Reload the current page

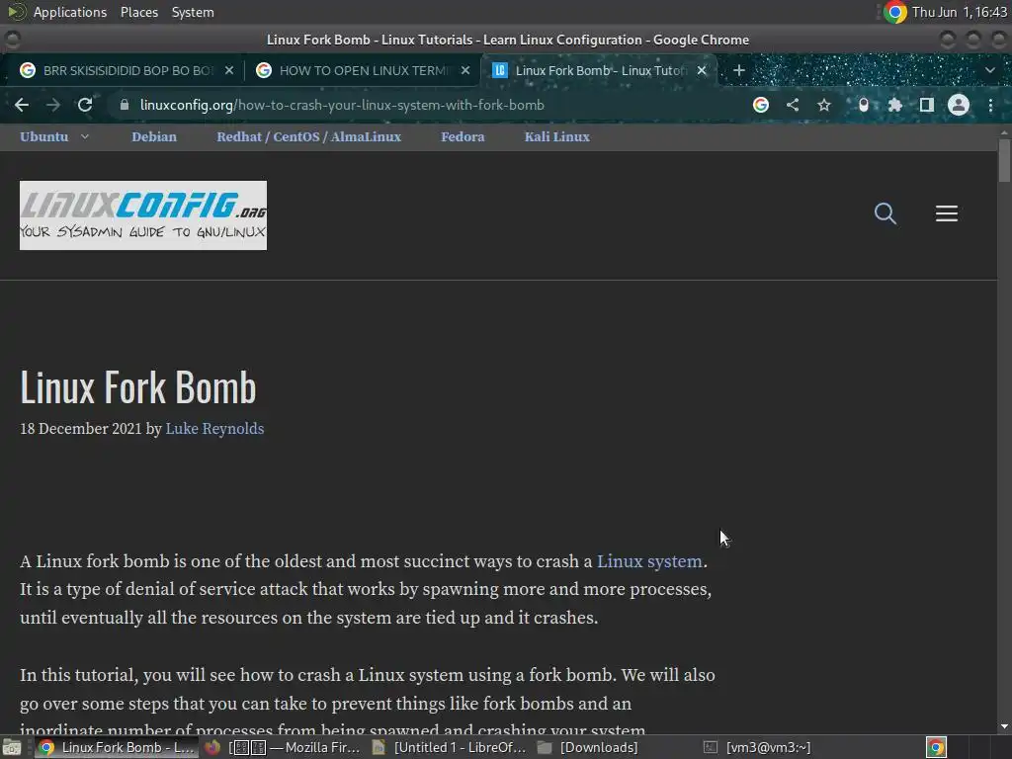(85, 105)
